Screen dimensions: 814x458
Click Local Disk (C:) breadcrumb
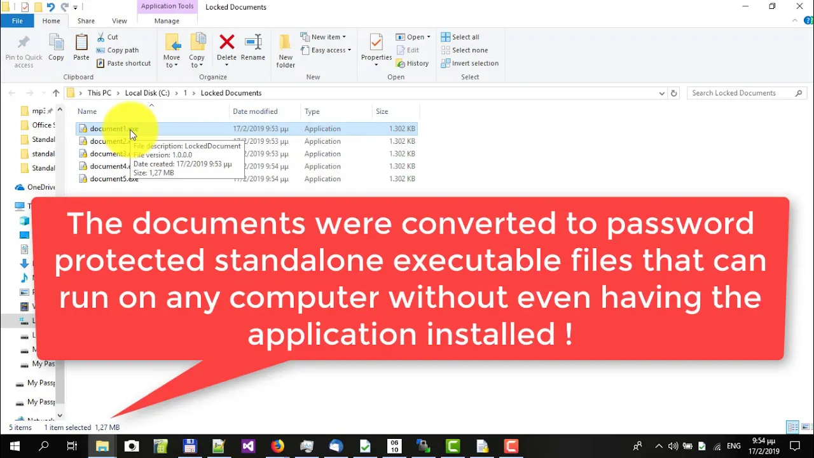[147, 93]
